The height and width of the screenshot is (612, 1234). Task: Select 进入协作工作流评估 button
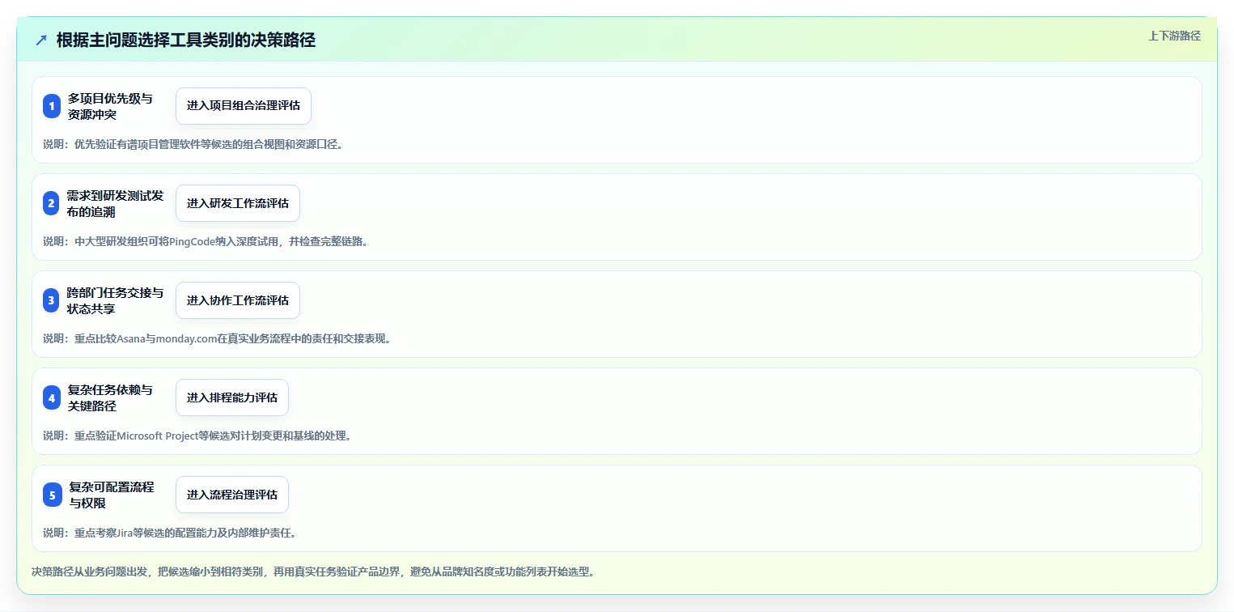[x=238, y=300]
